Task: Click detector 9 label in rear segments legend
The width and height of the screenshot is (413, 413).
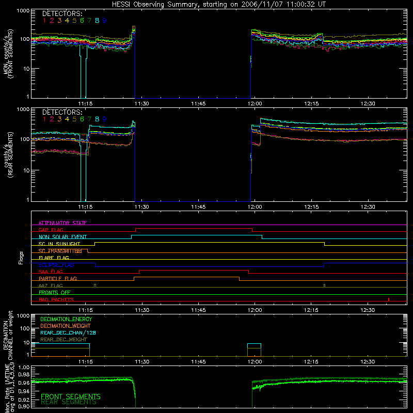Action: point(105,119)
